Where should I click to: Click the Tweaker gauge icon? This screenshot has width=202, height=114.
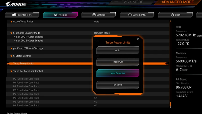click(56, 15)
